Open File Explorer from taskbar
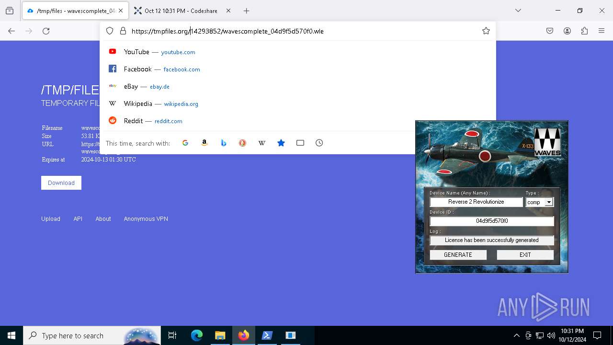 pos(220,335)
